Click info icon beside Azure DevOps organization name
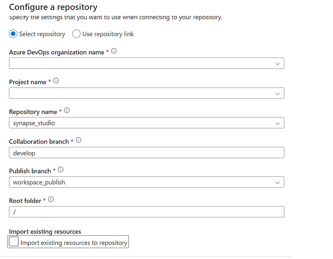Viewport: 333px width, 259px height. click(114, 51)
